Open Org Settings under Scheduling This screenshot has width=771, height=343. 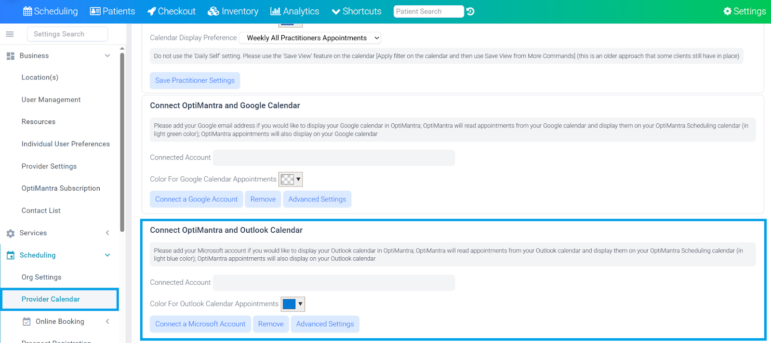[x=41, y=277]
